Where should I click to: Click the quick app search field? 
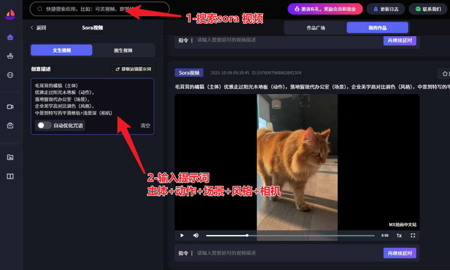[100, 9]
